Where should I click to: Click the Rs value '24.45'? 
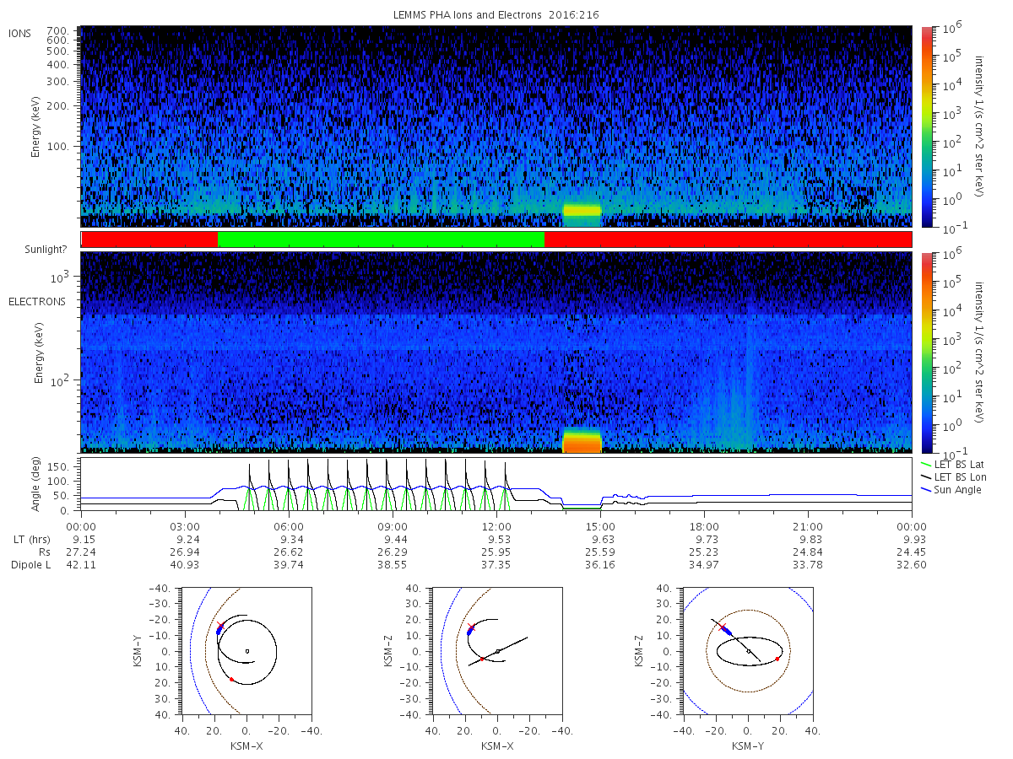point(912,552)
